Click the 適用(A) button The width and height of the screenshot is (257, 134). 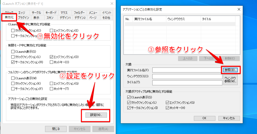(x=103, y=129)
